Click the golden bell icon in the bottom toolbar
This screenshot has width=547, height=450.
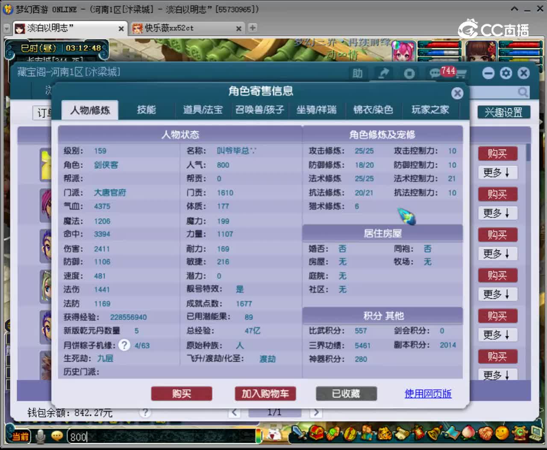(435, 433)
